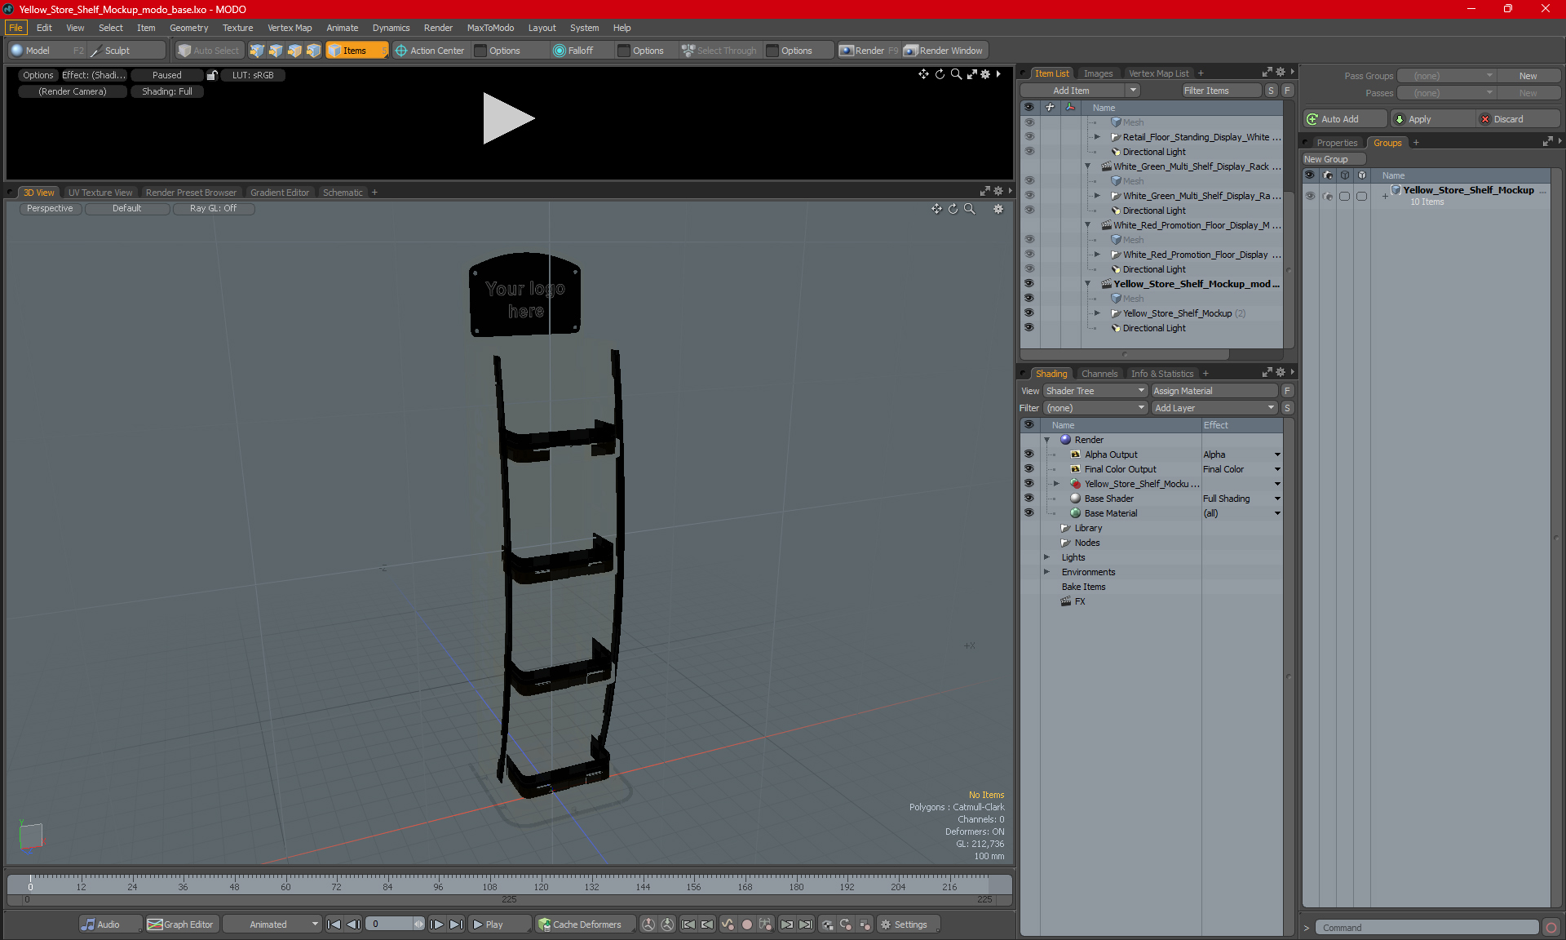Go to last frame button

click(x=457, y=924)
